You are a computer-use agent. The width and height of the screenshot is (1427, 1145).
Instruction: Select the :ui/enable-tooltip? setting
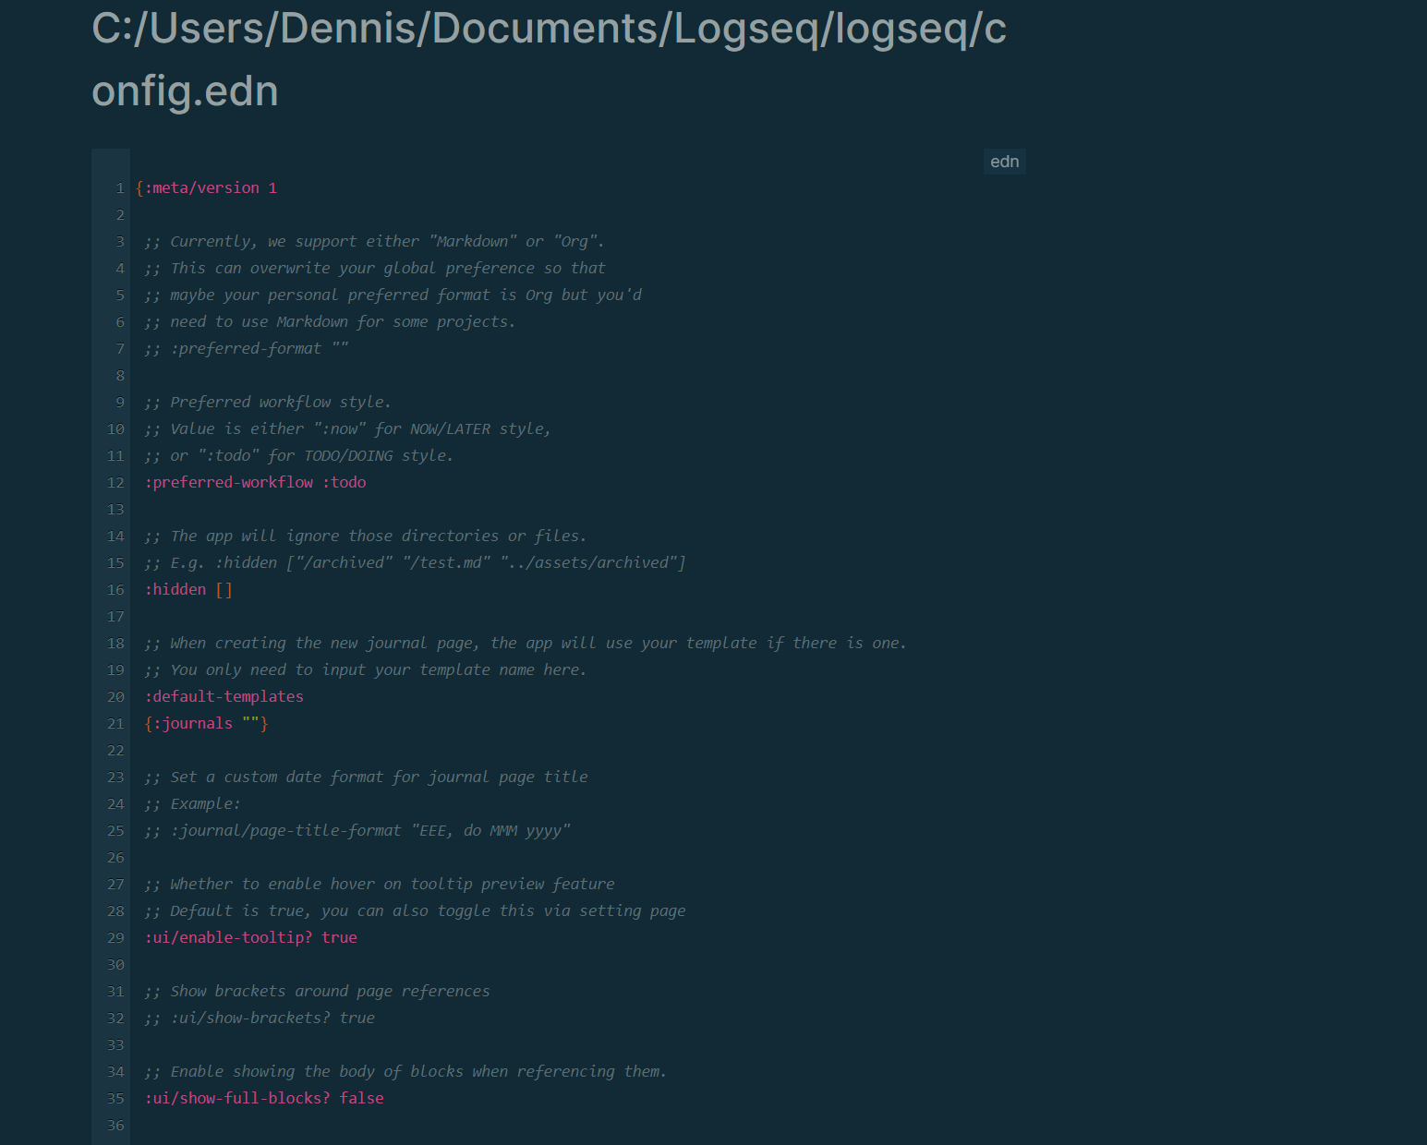pos(229,937)
